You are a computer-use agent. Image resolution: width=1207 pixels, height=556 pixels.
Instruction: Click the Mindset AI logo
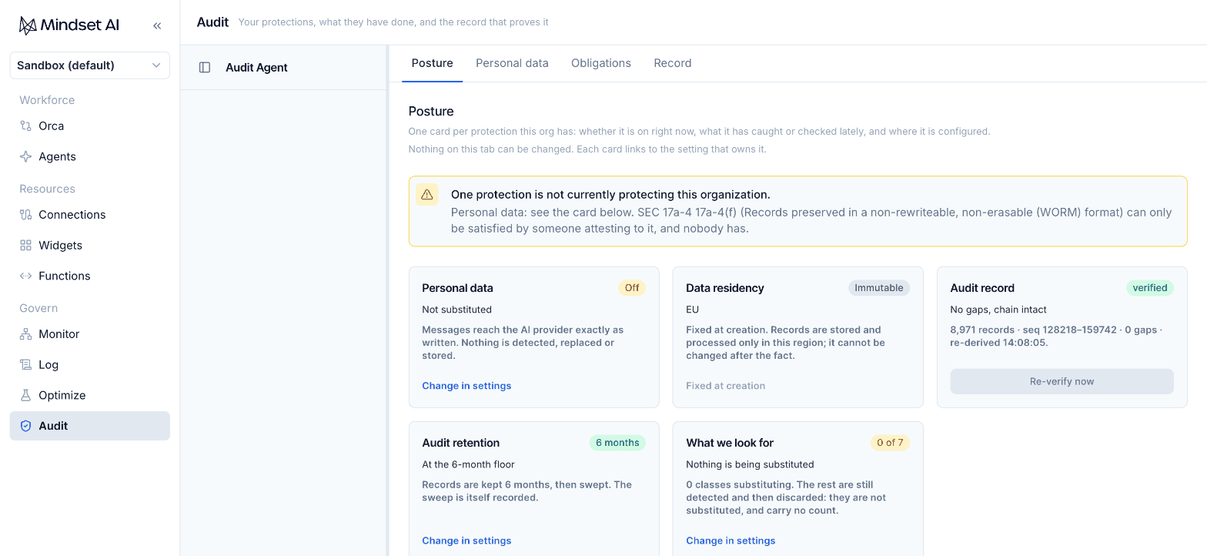[x=69, y=25]
